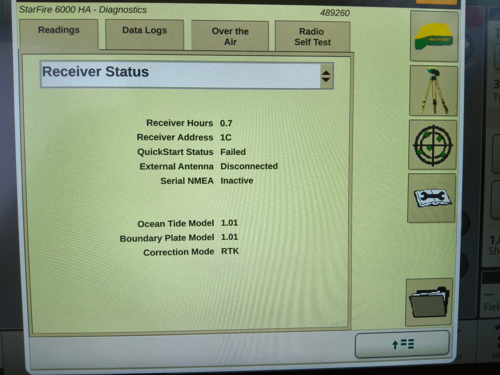Click the Serial NMEA Inactive value
Screen dimensions: 500x375
pos(237,181)
